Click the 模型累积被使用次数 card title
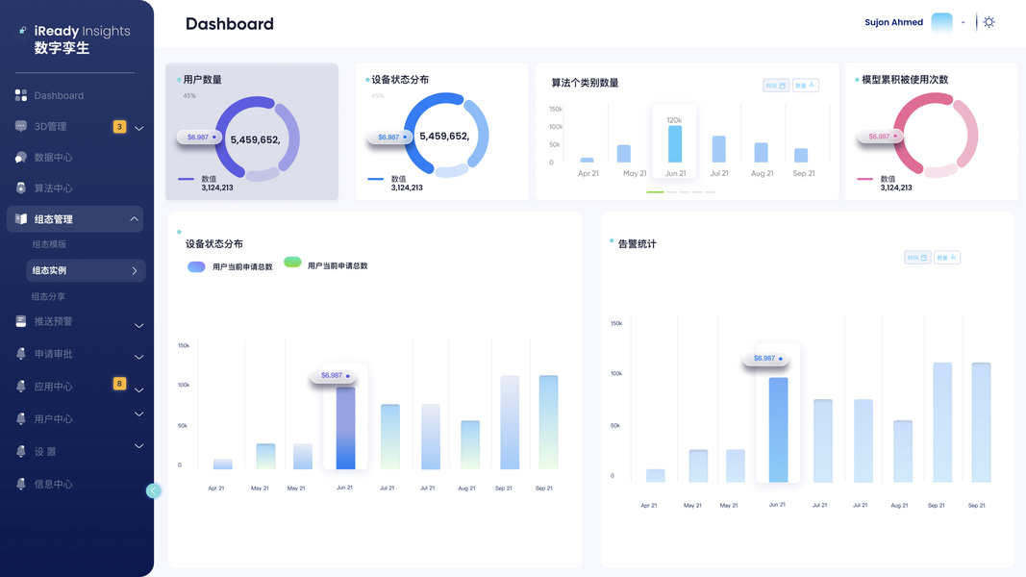Viewport: 1026px width, 577px height. coord(905,80)
